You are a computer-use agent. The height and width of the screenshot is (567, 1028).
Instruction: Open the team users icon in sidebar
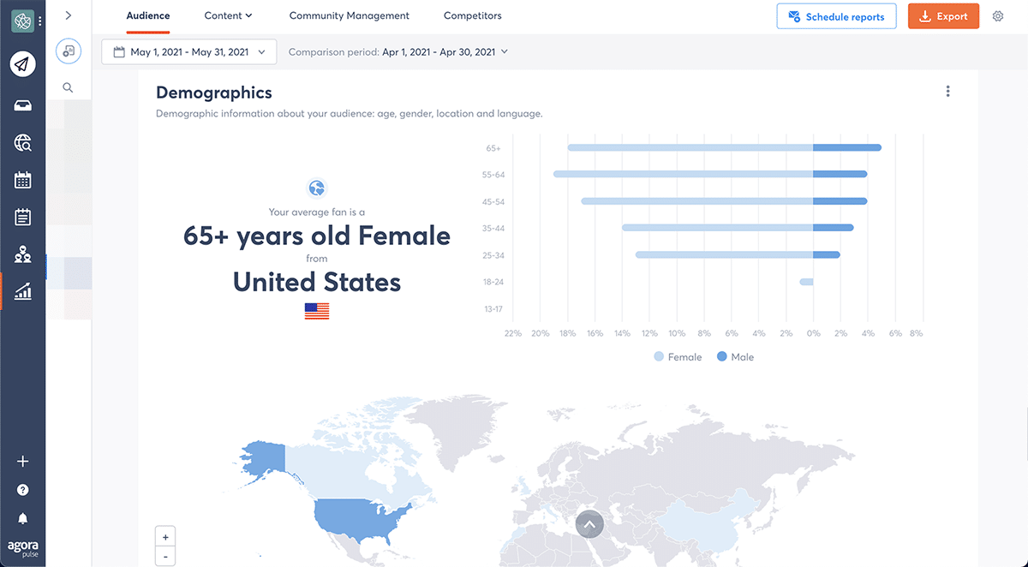coord(23,254)
